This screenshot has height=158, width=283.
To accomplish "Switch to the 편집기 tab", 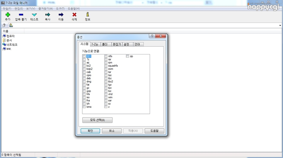I will [x=117, y=44].
